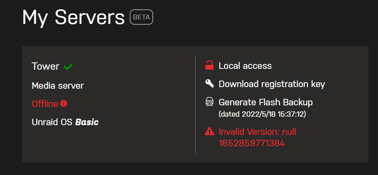
Task: Click the info icon beside Offline
Action: pos(64,104)
